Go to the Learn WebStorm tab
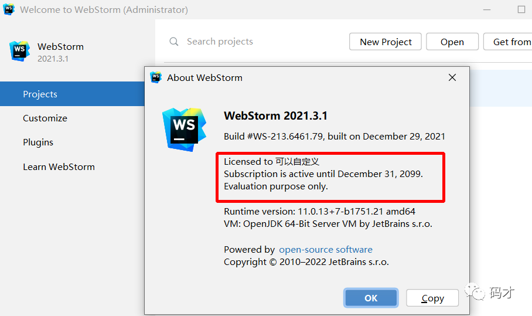Screen dimensions: 532x316 59,167
